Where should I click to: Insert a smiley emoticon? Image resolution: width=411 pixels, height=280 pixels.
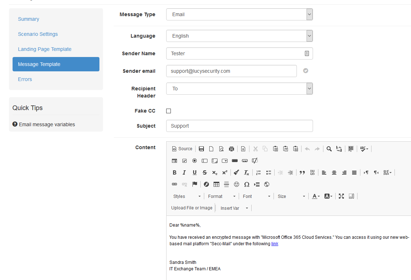pos(237,184)
